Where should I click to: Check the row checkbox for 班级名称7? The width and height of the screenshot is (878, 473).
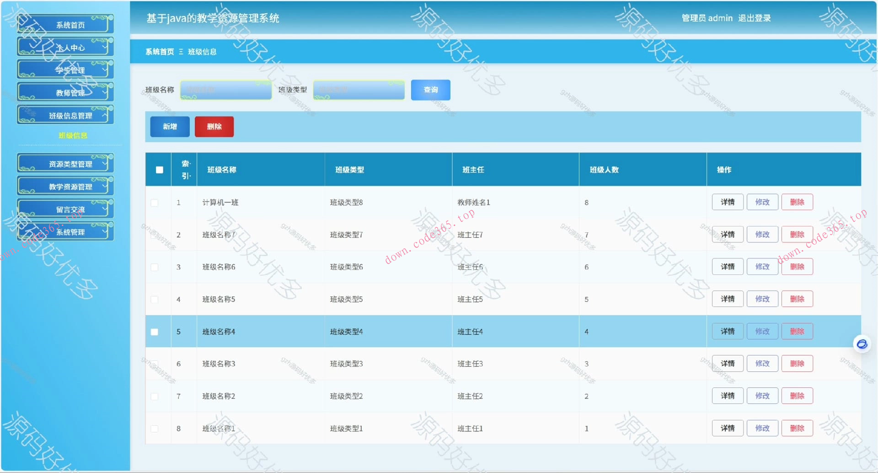coord(155,235)
